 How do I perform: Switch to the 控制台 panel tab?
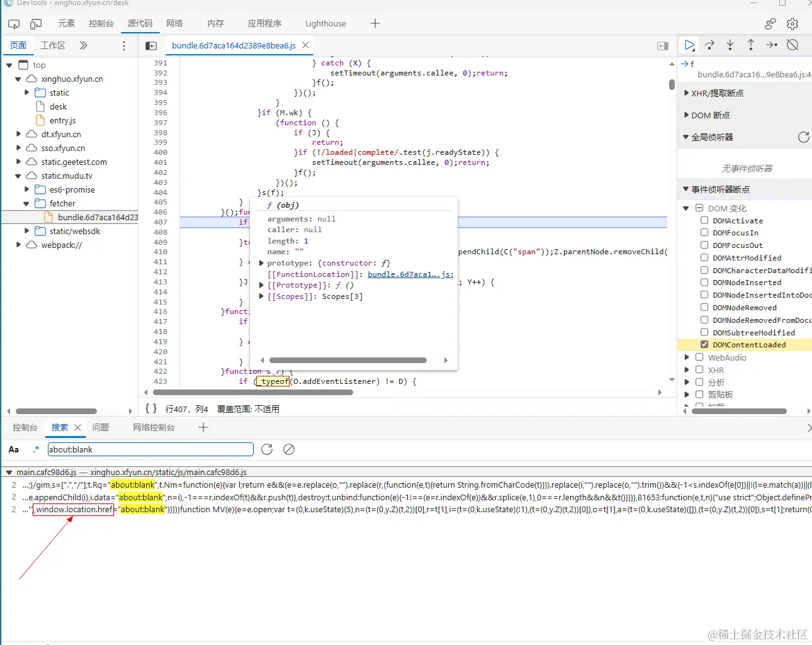101,23
